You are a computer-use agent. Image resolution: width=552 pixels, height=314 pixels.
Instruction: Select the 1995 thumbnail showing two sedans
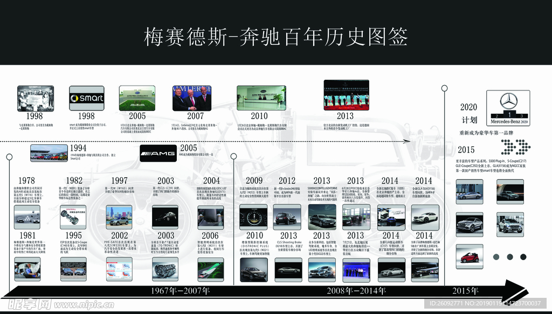point(73,269)
